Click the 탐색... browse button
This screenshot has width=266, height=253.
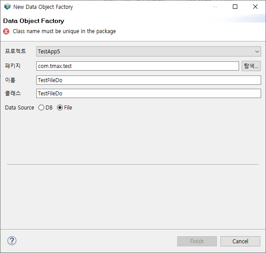click(x=251, y=66)
